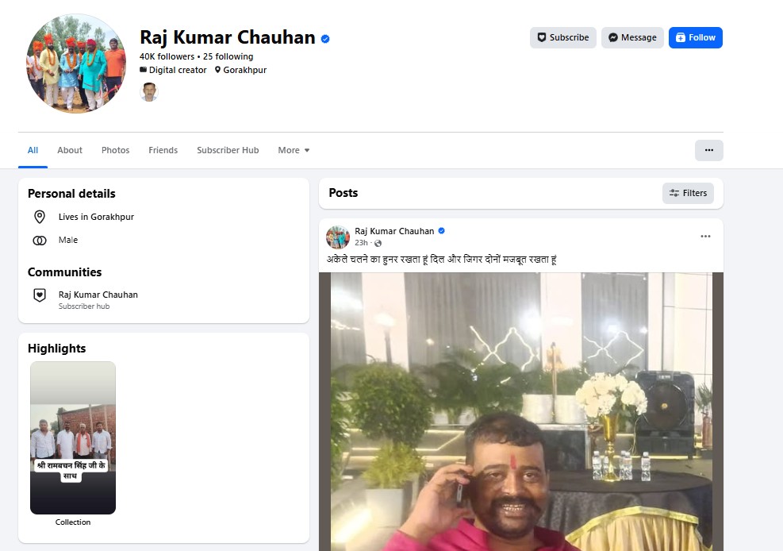
Task: Click the circular profile picture
Action: coord(75,64)
